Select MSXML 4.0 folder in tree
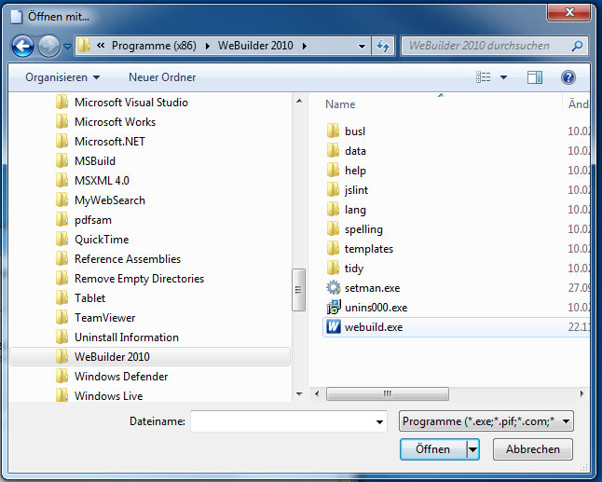Screen dimensions: 602x482 click(x=102, y=181)
